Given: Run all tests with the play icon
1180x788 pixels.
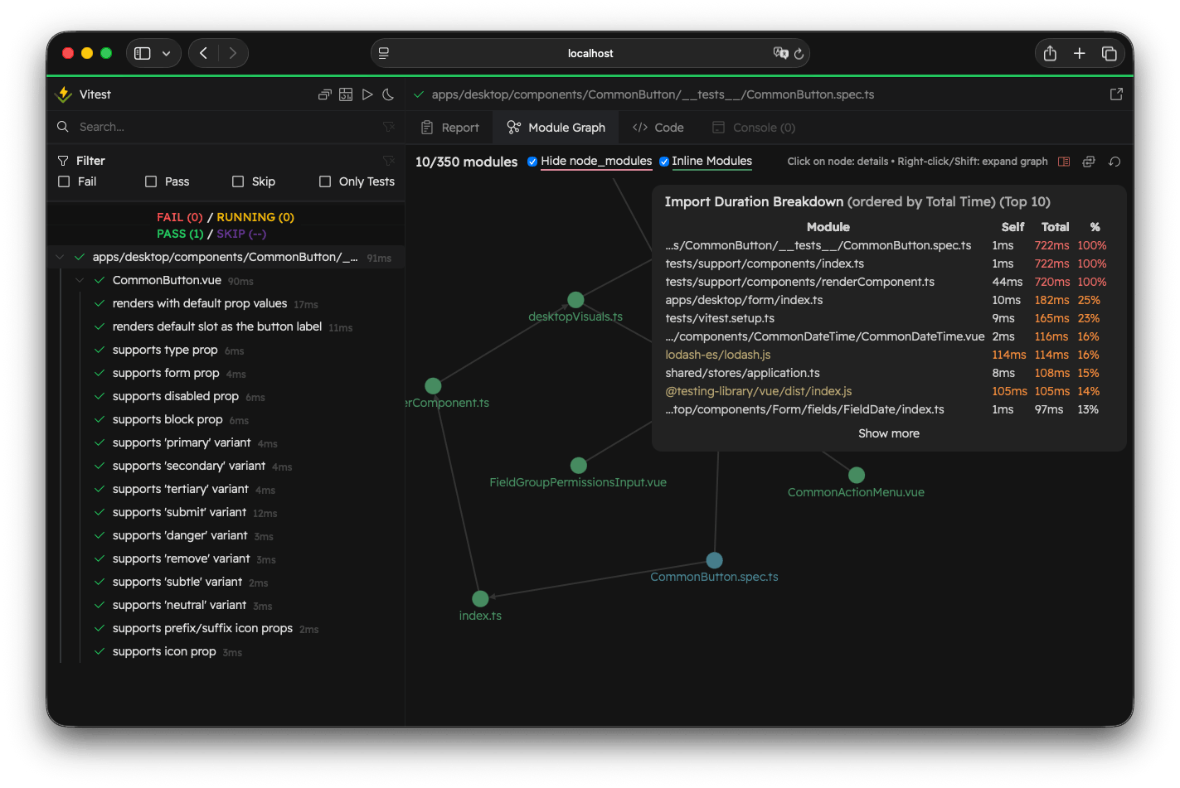Looking at the screenshot, I should point(367,94).
